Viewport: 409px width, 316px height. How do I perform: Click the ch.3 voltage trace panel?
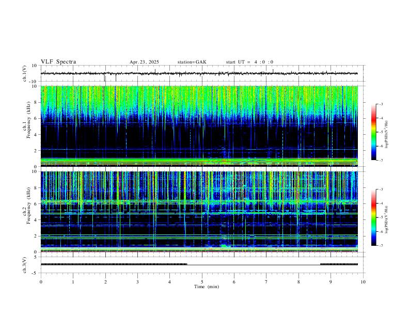[202, 265]
